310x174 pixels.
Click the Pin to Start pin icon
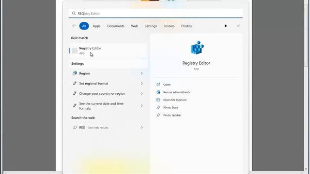pos(158,107)
